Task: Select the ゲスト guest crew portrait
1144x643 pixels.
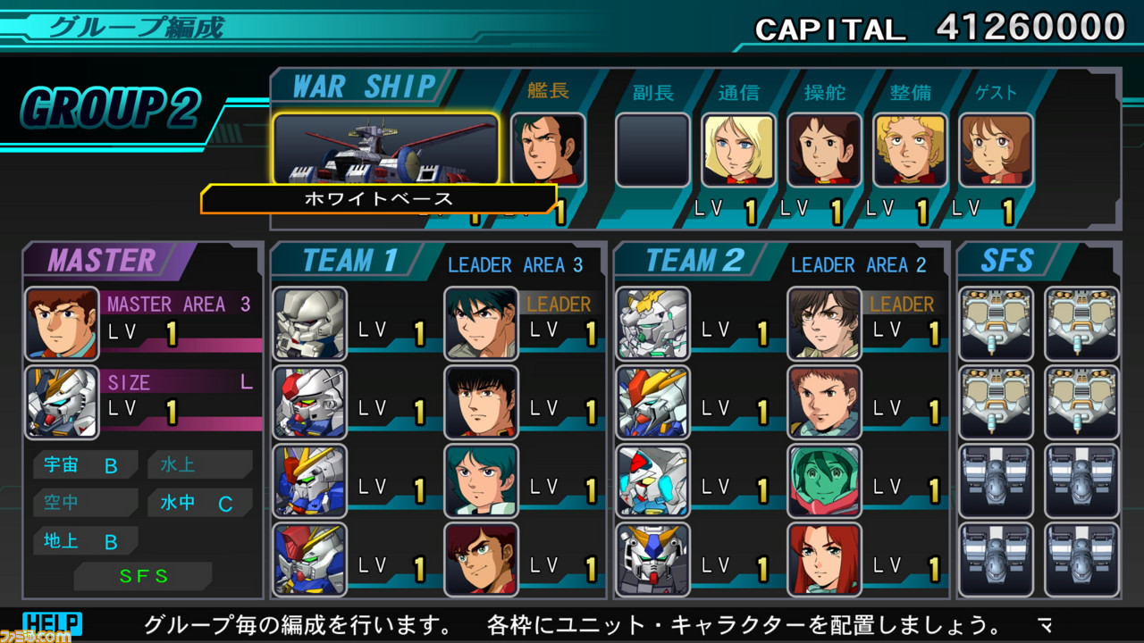Action: [x=996, y=150]
